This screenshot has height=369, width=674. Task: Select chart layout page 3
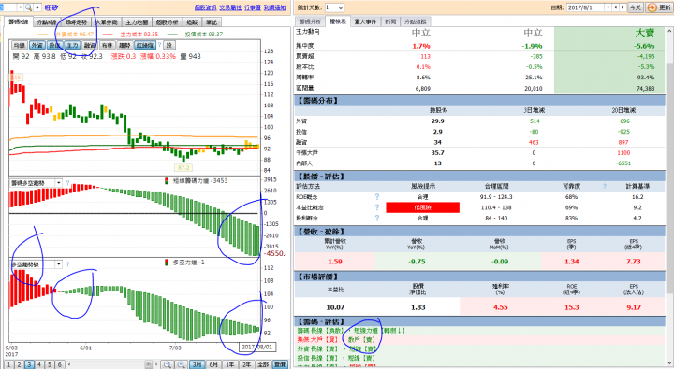[x=29, y=364]
